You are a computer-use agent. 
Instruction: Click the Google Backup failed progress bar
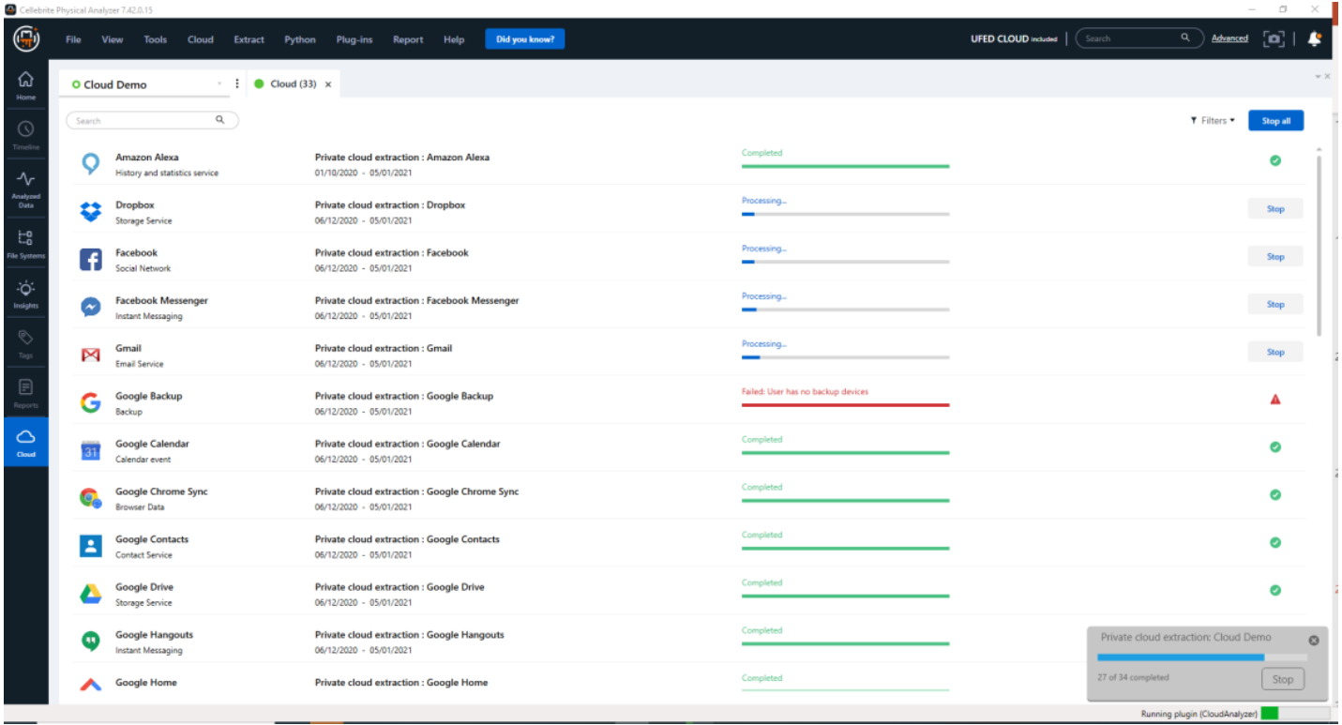tap(845, 405)
